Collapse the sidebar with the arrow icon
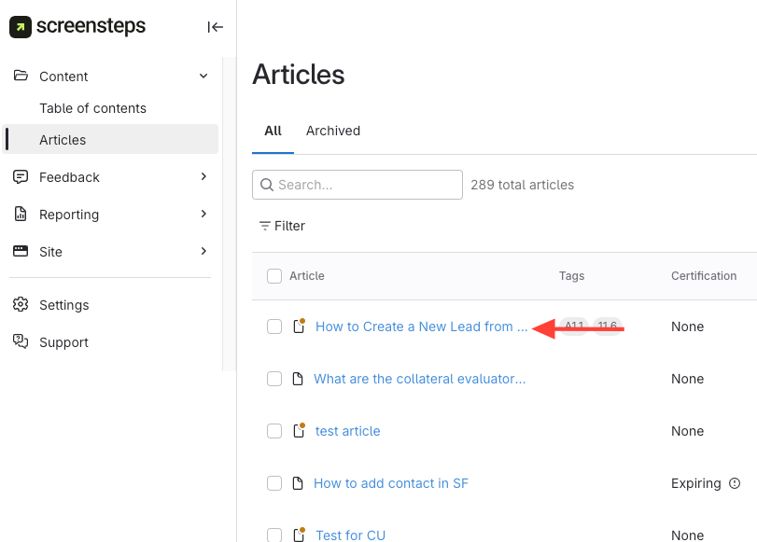The height and width of the screenshot is (542, 757). [x=216, y=27]
